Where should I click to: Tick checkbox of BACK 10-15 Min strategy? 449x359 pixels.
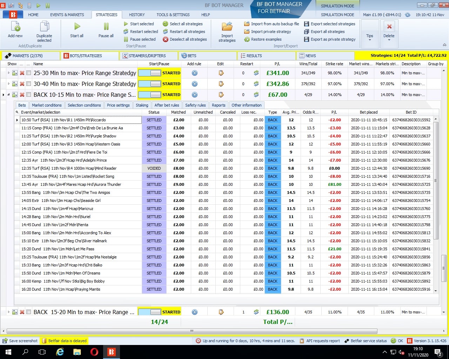pyautogui.click(x=29, y=95)
